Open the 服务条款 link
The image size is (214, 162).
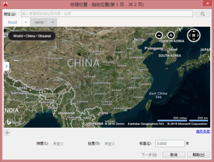point(203,131)
